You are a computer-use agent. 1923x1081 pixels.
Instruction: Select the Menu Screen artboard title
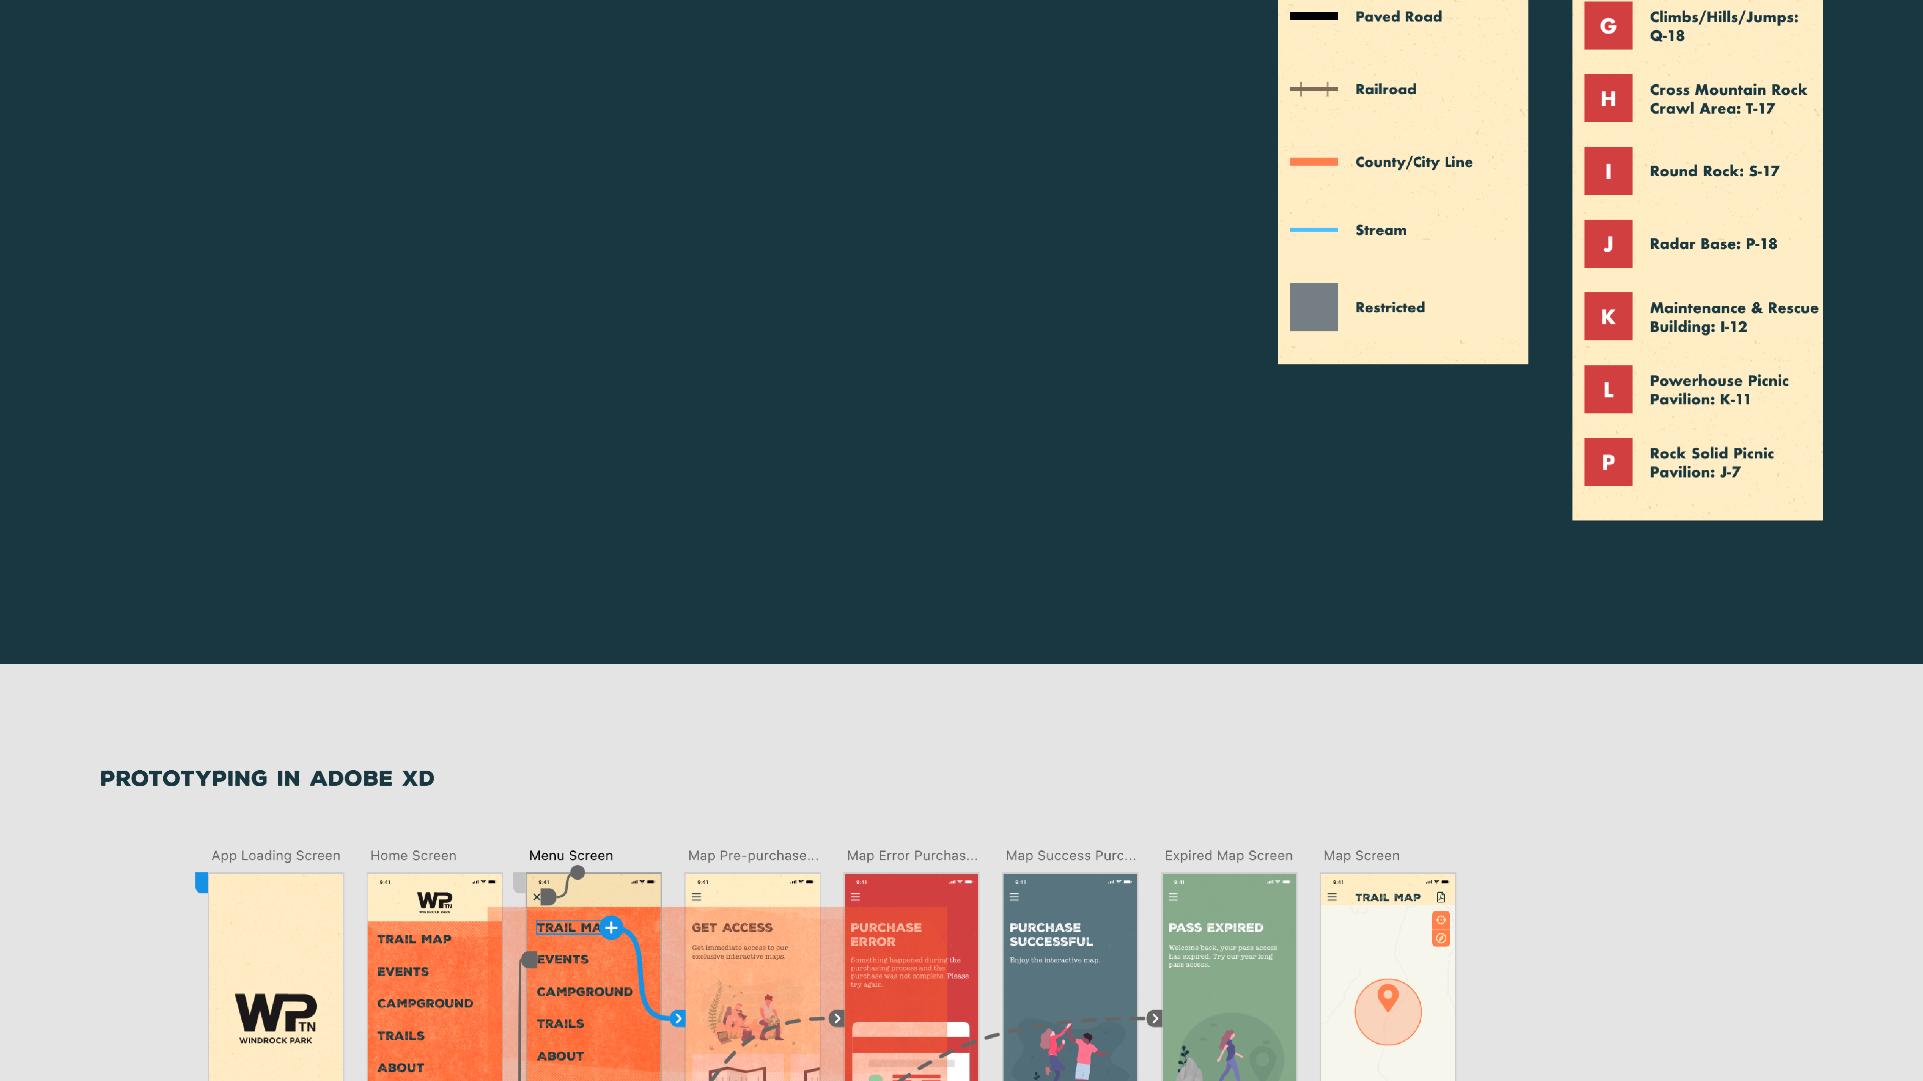tap(570, 855)
